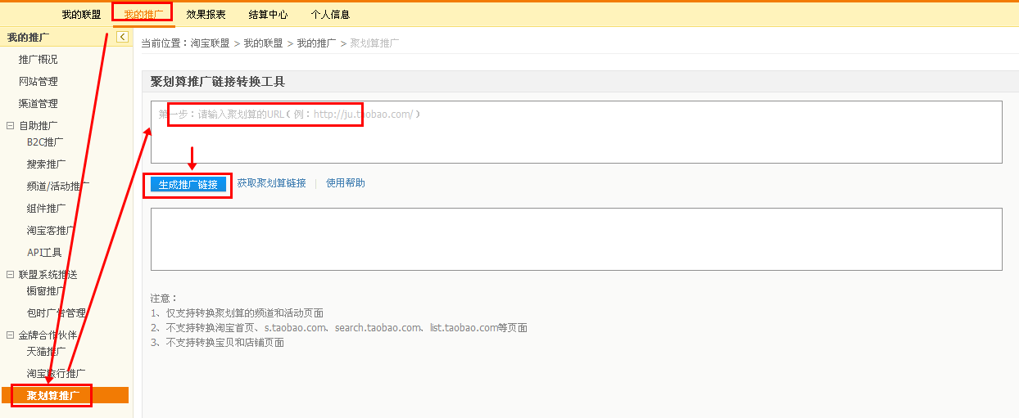Click the 淘宝联盟 breadcrumb link
The height and width of the screenshot is (418, 1019).
pos(210,43)
